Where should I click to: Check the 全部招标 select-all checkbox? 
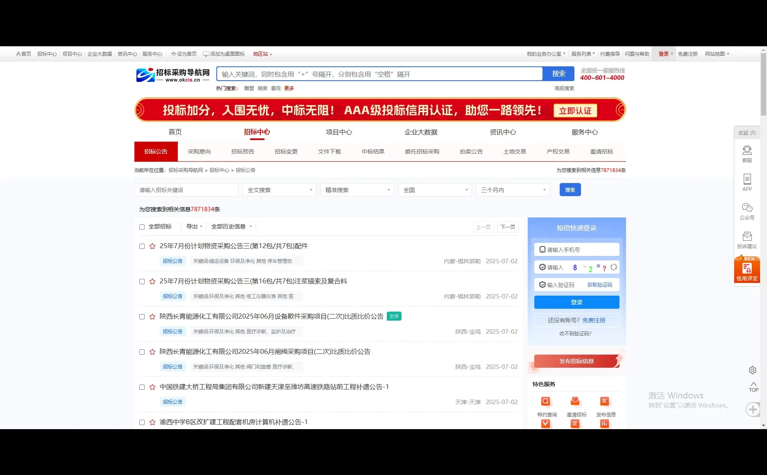pos(142,226)
